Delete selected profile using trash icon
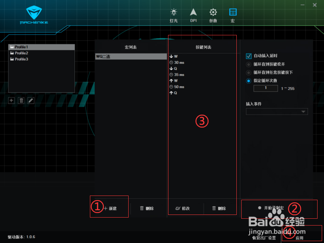Screen dimensions: 324x243 pos(21,100)
